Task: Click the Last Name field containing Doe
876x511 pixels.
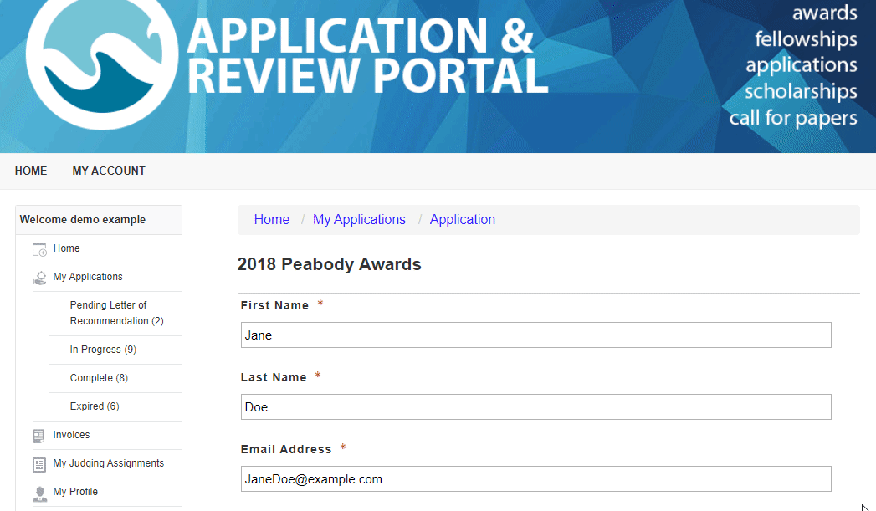Action: tap(535, 407)
